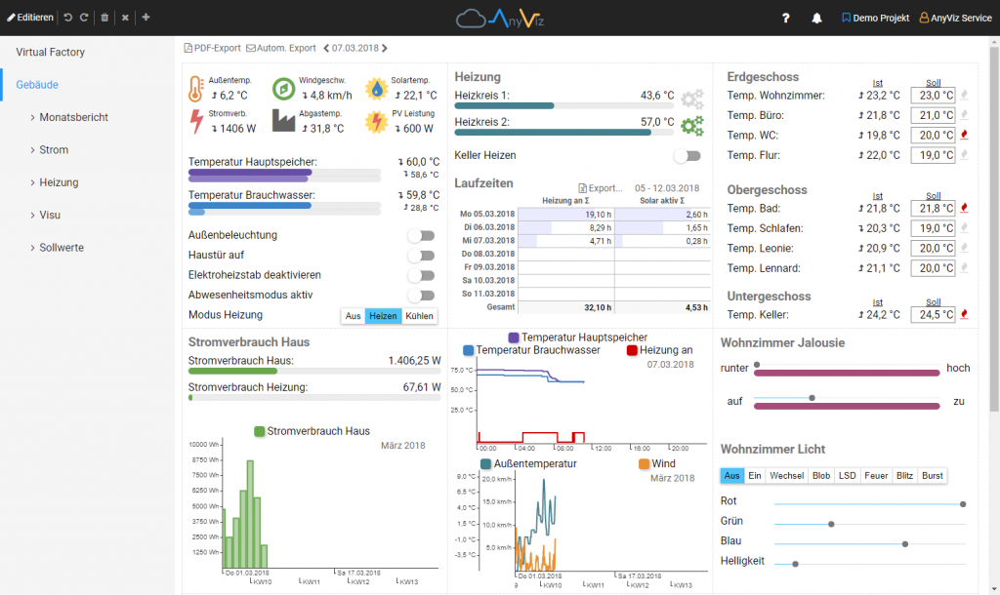Viewport: 1000px width, 595px height.
Task: Click the Undo icon in the top toolbar
Action: point(68,18)
